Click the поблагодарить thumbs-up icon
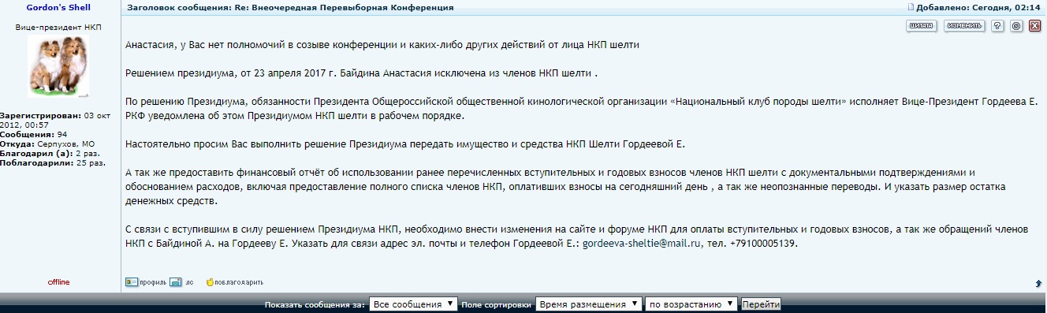 pyautogui.click(x=210, y=281)
